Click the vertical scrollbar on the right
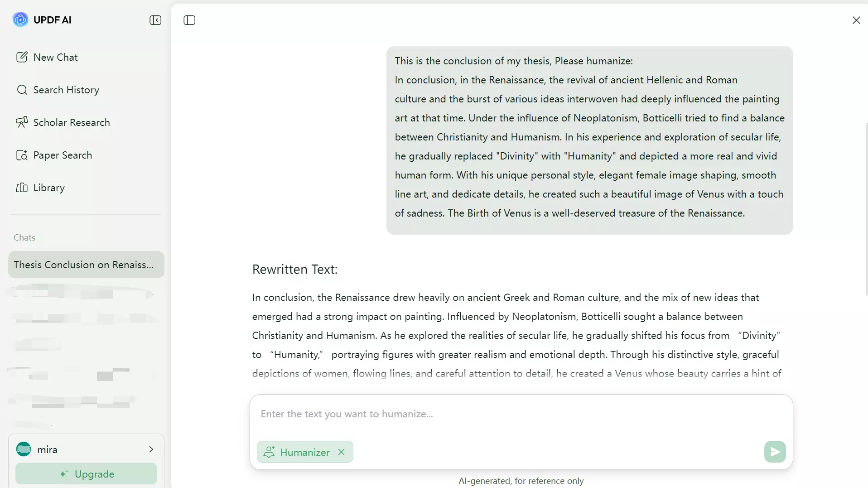 point(866,208)
